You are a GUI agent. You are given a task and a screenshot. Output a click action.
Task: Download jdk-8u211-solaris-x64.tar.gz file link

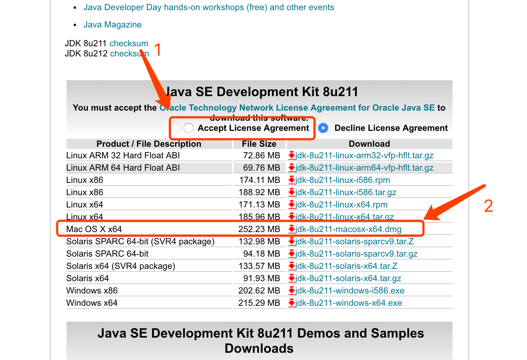tap(348, 278)
